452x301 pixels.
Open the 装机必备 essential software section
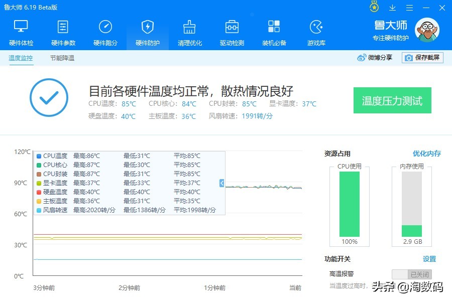click(x=274, y=31)
